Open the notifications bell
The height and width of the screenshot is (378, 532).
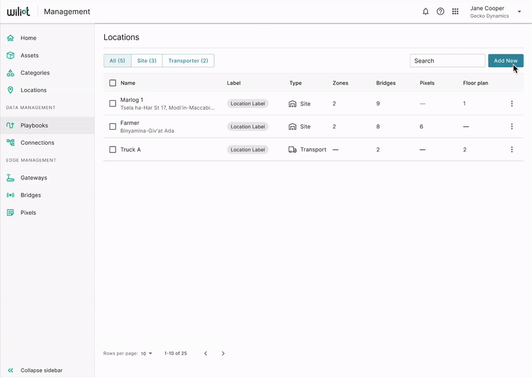click(x=426, y=11)
